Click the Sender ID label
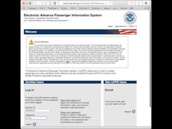Viewport: 172px width, 129px height. pyautogui.click(x=30, y=107)
